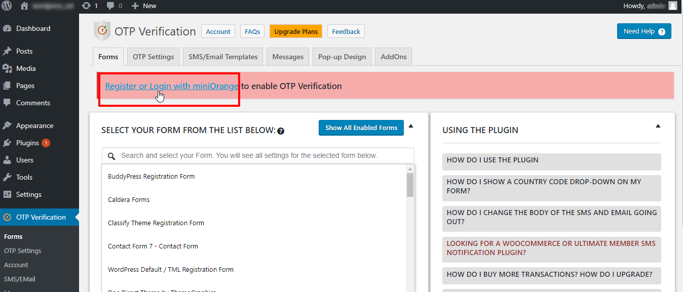Open OTP Verification via the shield icon
This screenshot has width=683, height=292.
(x=8, y=217)
